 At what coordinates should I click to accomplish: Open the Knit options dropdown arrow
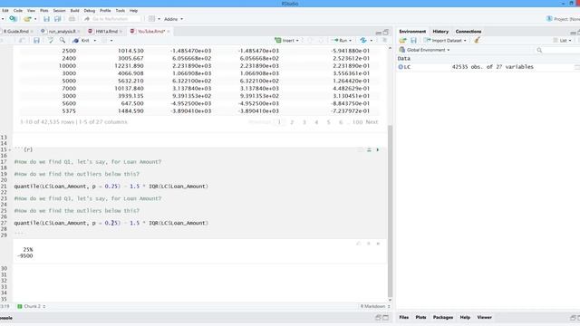[94, 40]
